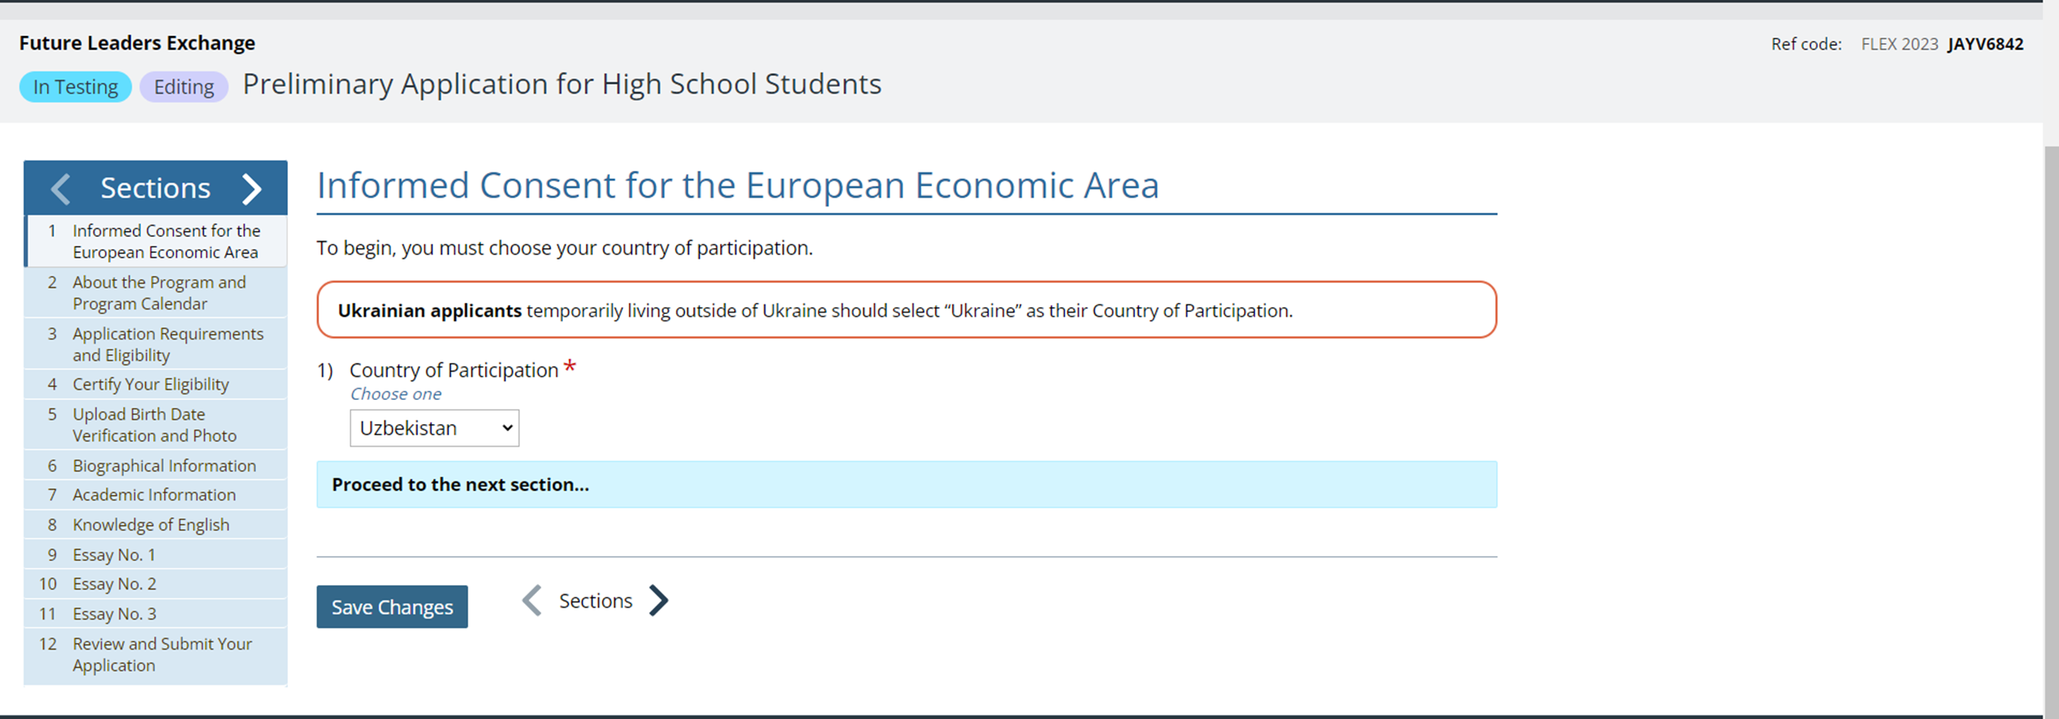The image size is (2059, 719).
Task: Jump to Essay No. 2 section
Action: (114, 584)
